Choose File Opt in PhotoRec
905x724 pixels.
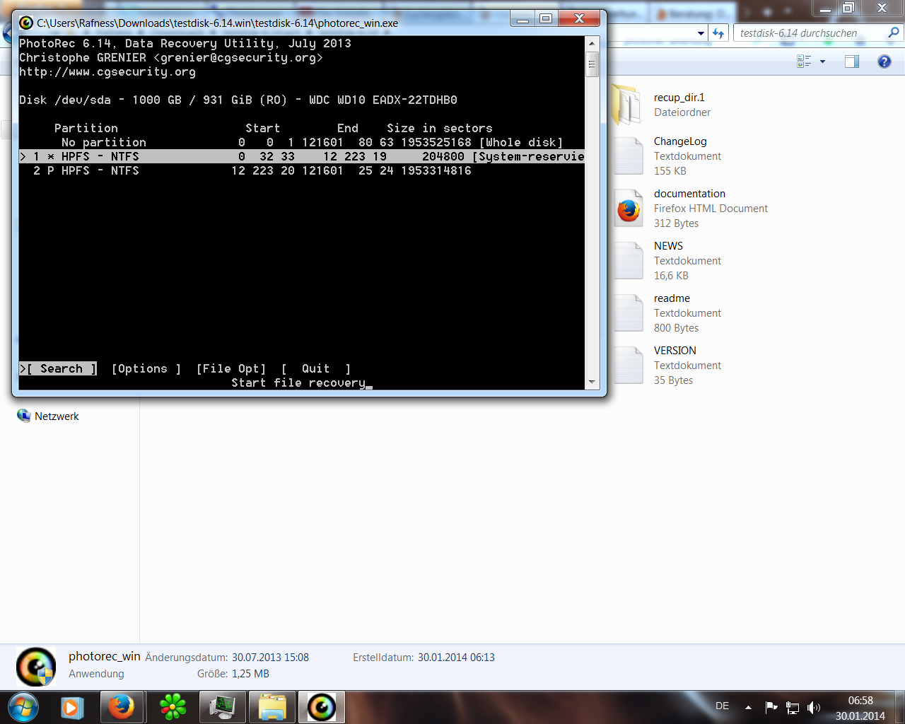point(231,368)
